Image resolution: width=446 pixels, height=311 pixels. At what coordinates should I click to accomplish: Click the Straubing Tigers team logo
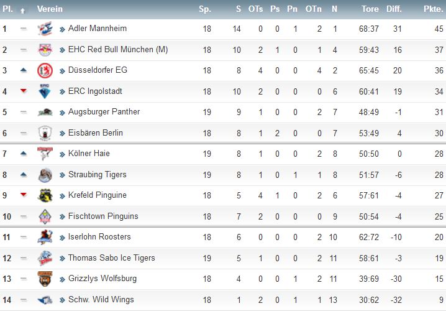[x=45, y=175]
